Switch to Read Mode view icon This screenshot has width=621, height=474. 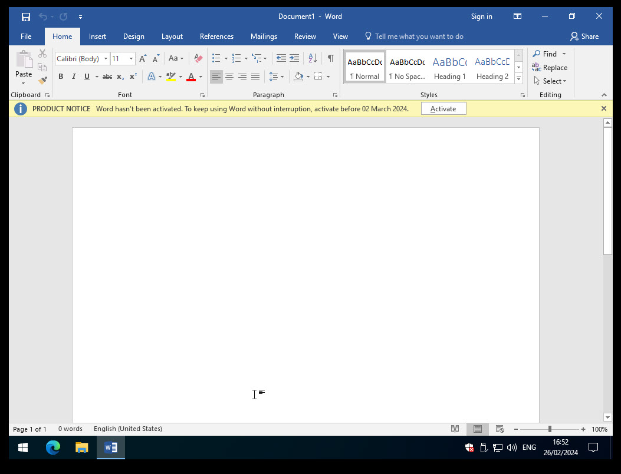455,429
